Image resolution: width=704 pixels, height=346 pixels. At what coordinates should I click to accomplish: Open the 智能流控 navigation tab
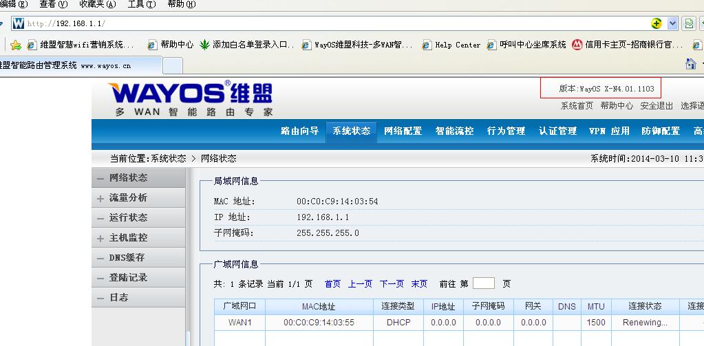[454, 131]
